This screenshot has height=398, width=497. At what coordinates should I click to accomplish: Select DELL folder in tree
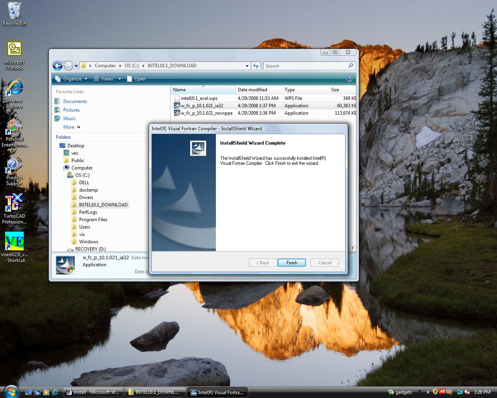coord(84,183)
